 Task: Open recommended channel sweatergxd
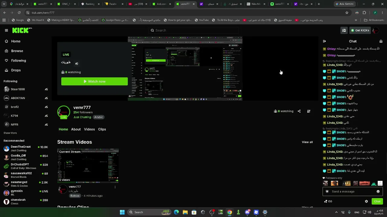[x=26, y=184]
